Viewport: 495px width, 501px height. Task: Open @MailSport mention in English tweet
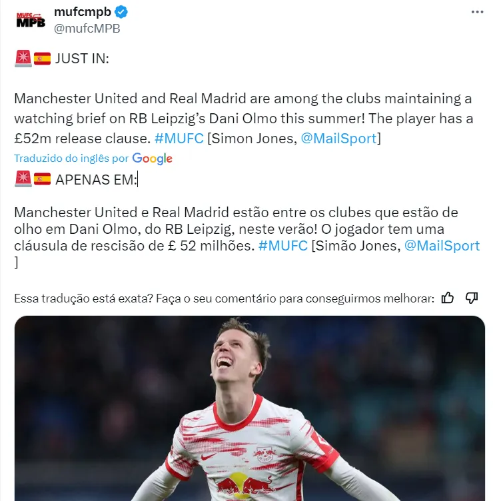[338, 139]
